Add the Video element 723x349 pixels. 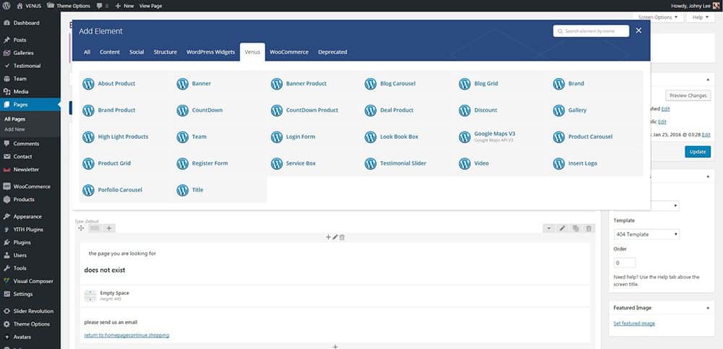(502, 163)
